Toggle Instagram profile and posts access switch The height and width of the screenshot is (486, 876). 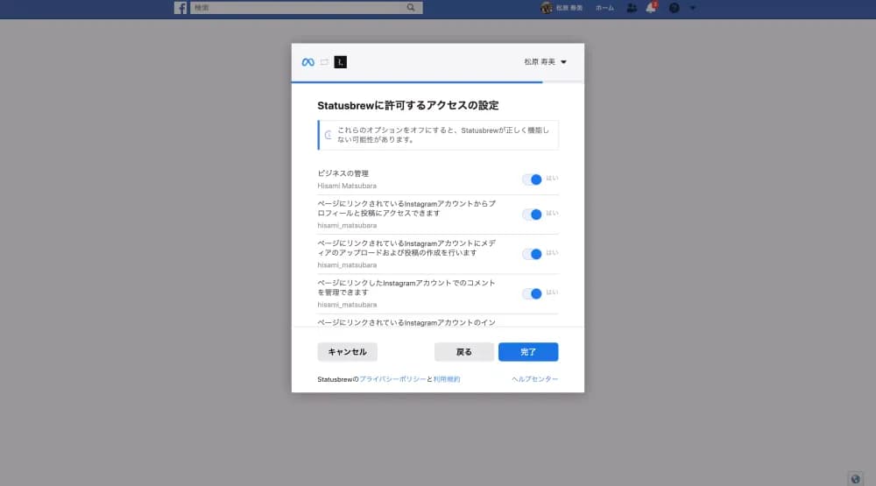[532, 215]
